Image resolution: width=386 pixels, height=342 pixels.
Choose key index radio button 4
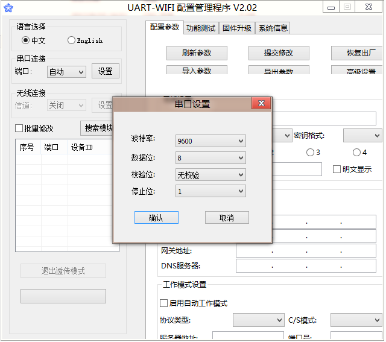[x=356, y=153]
